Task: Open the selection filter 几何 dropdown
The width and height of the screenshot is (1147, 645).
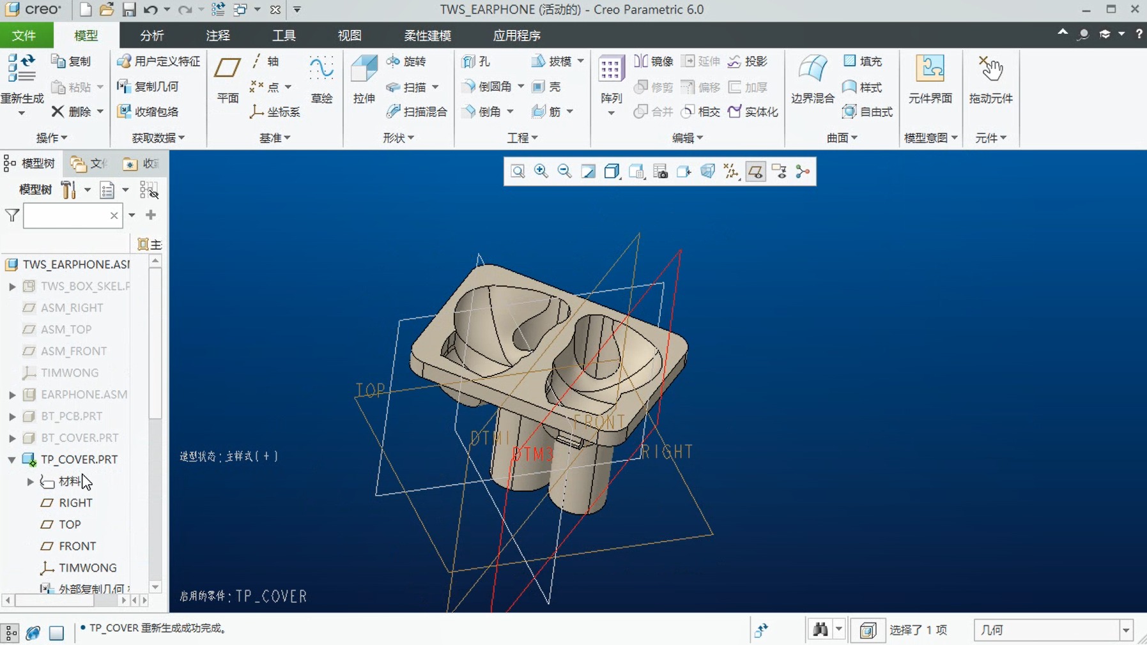Action: click(x=1125, y=630)
